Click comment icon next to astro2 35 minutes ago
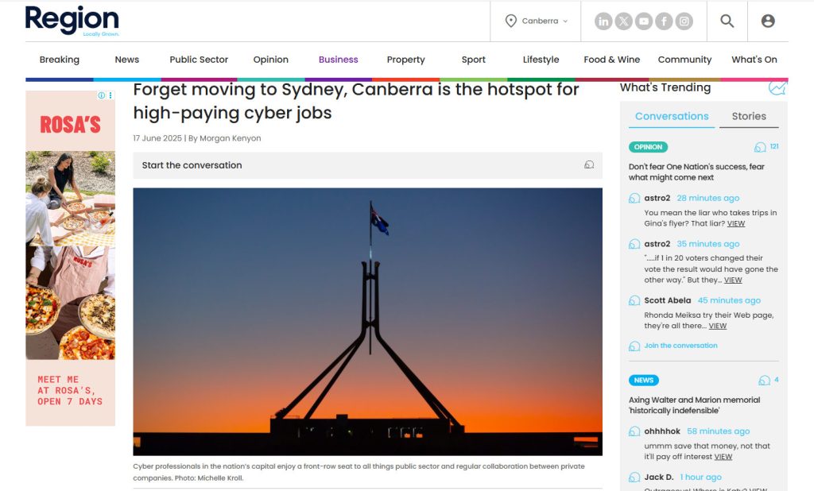This screenshot has height=491, width=814. [634, 244]
